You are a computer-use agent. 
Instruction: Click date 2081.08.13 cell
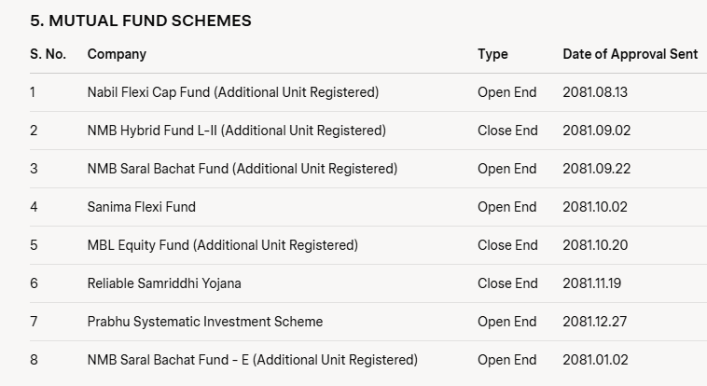595,92
